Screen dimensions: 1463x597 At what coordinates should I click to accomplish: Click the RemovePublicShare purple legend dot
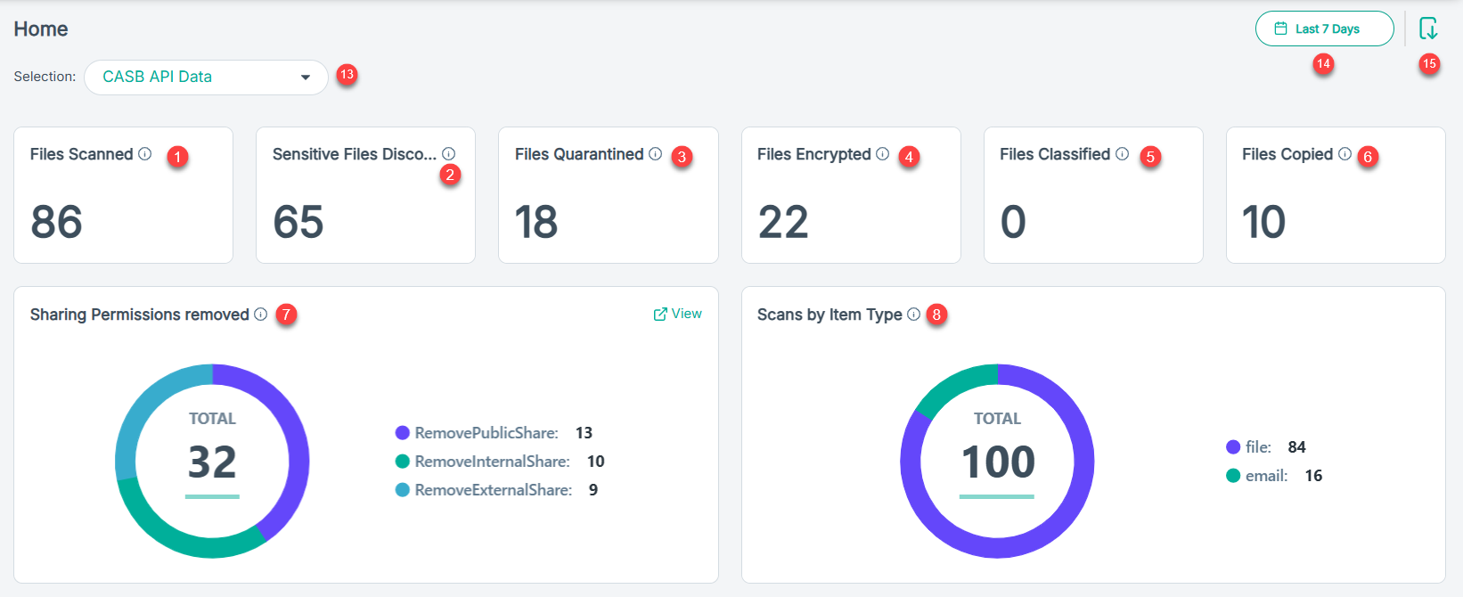pos(403,433)
